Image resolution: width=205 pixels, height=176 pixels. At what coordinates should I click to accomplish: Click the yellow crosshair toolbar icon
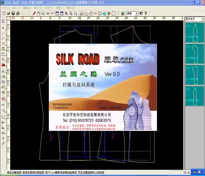click(109, 13)
